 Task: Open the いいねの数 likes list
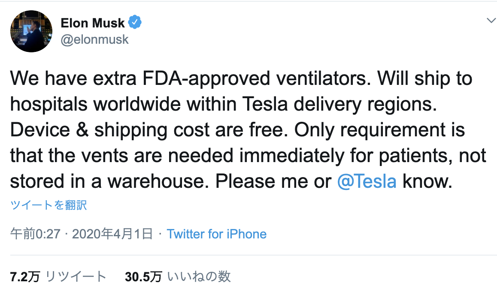click(199, 277)
